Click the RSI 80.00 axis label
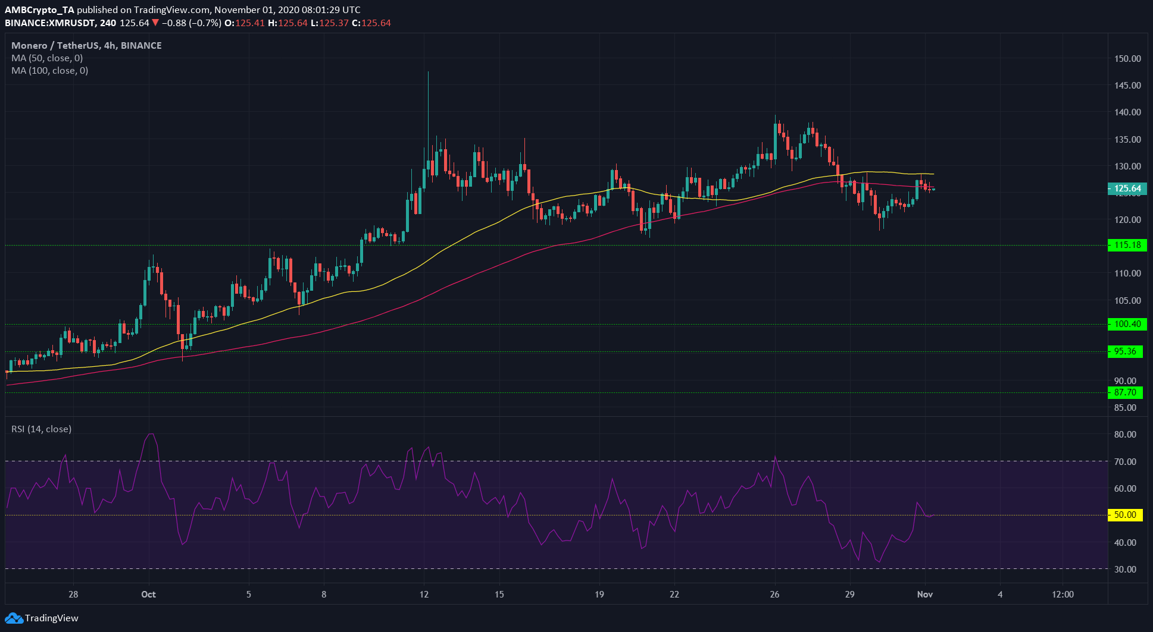Viewport: 1153px width, 632px height. [x=1125, y=435]
